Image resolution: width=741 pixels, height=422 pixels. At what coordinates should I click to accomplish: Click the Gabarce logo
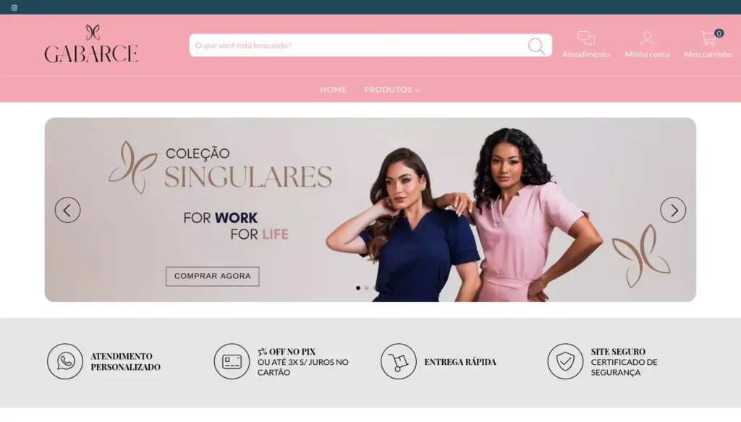click(91, 44)
